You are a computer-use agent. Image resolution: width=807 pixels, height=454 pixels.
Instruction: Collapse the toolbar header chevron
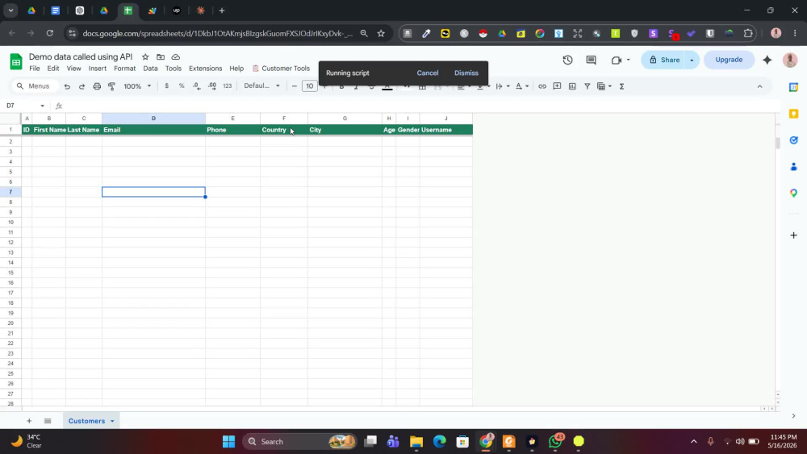tap(759, 86)
